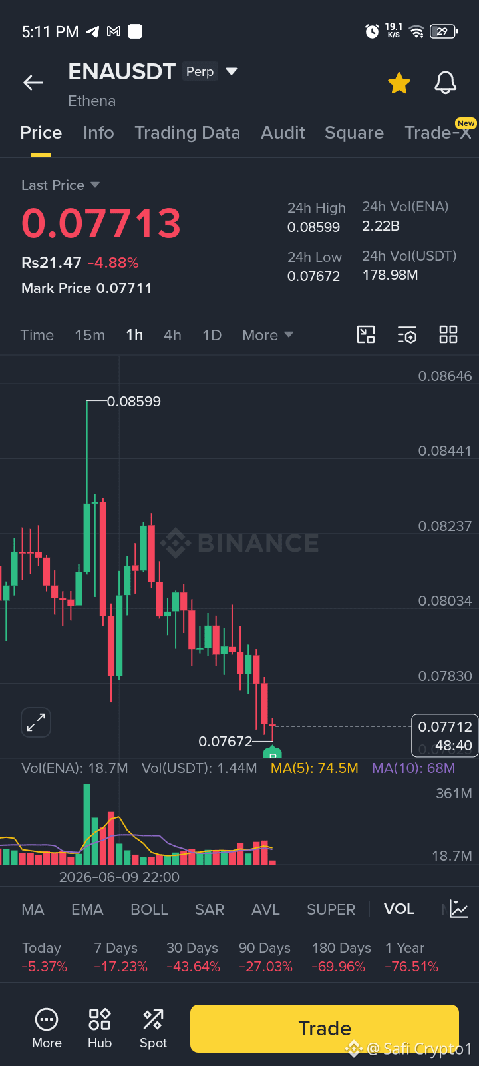Tap the MA(5): 74.5M volume label
The height and width of the screenshot is (1066, 479).
[x=315, y=768]
